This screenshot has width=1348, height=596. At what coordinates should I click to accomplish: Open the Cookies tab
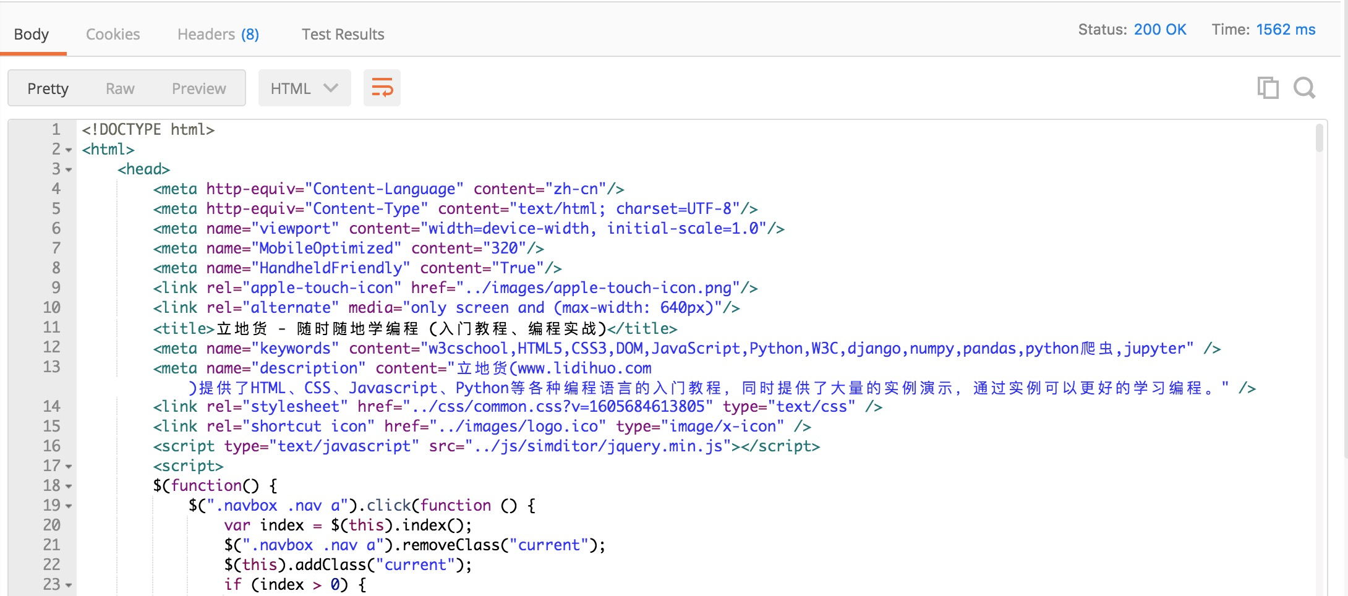(x=113, y=34)
